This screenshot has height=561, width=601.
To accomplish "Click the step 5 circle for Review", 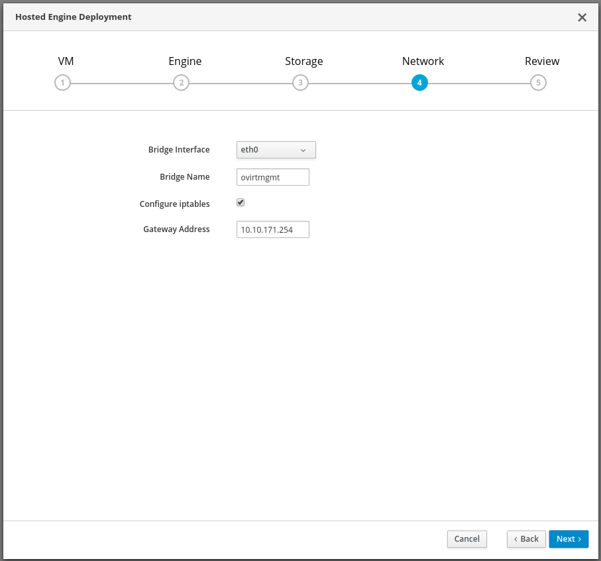I will [x=538, y=83].
